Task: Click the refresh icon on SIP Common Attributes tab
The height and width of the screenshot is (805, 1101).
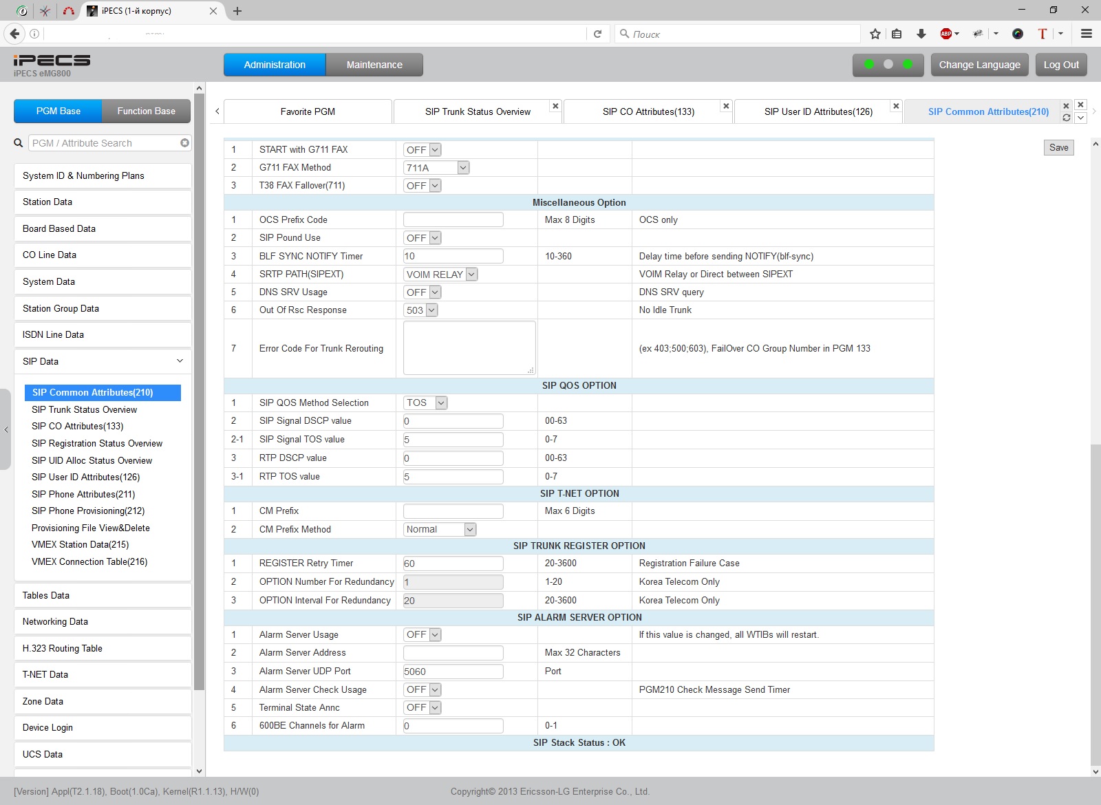Action: 1066,118
